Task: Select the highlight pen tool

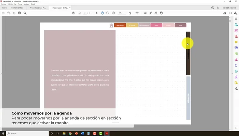Action: [150, 13]
